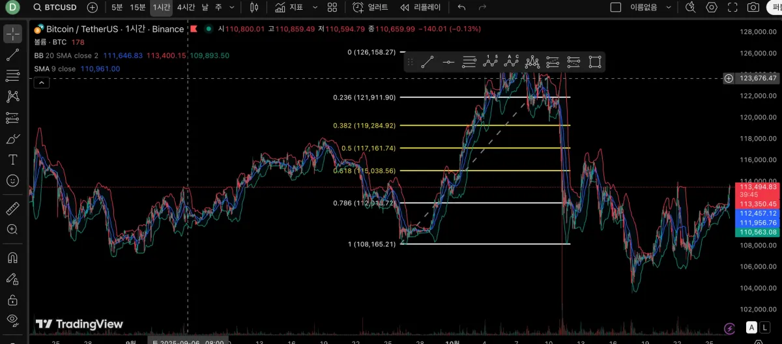Take a chart snapshot with camera

coord(753,7)
